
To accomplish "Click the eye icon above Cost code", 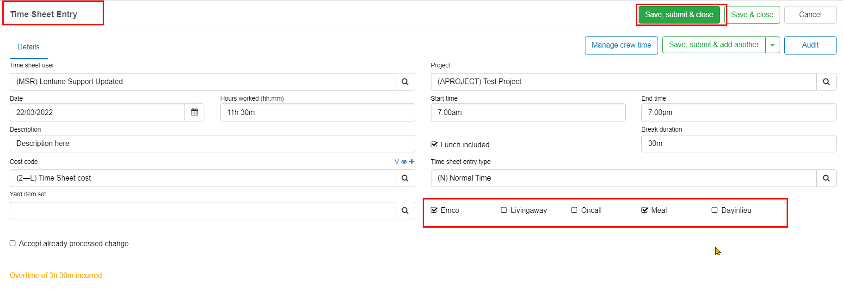I will pos(404,162).
